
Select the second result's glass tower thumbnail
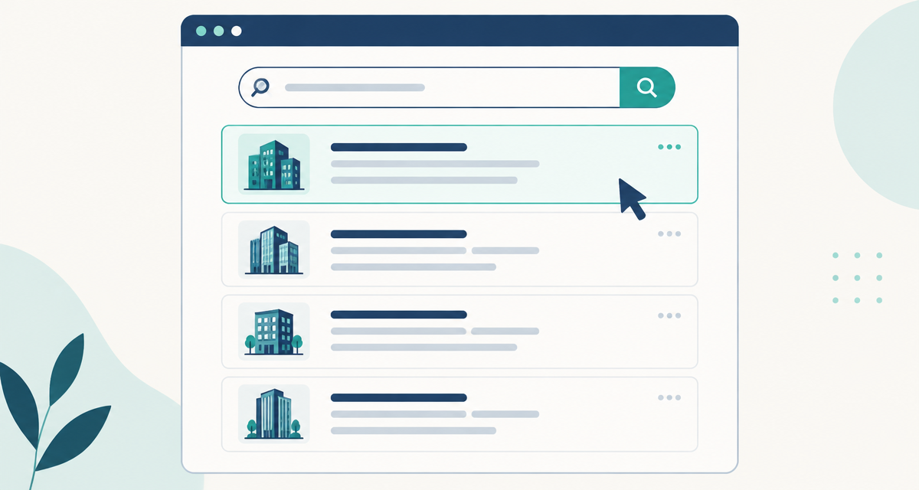(274, 250)
